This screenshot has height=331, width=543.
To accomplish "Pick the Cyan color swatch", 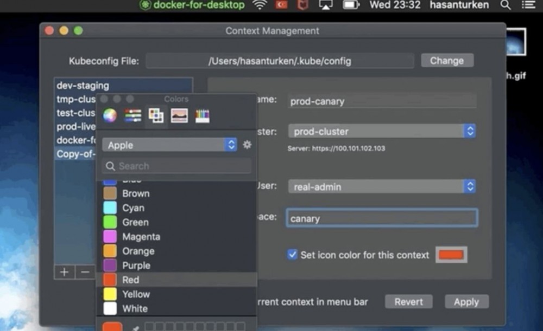I will pyautogui.click(x=110, y=208).
